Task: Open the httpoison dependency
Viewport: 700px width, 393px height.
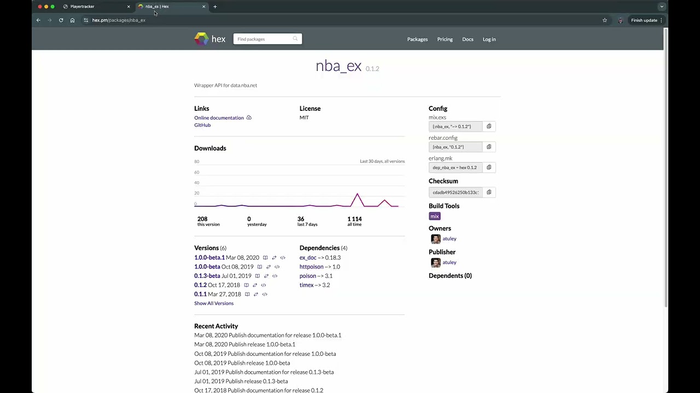Action: tap(311, 267)
